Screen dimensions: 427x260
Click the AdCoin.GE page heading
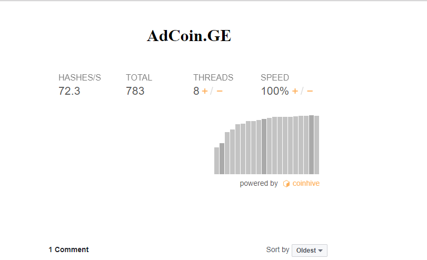click(x=189, y=36)
